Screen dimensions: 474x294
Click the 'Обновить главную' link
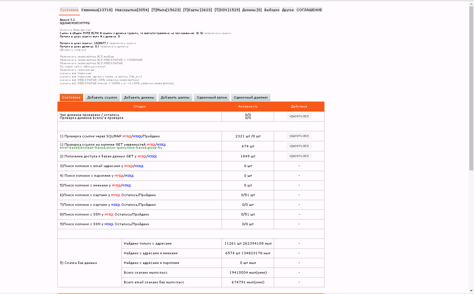73,50
